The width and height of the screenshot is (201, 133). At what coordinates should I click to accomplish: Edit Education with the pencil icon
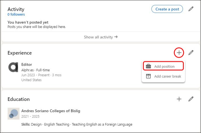191,99
